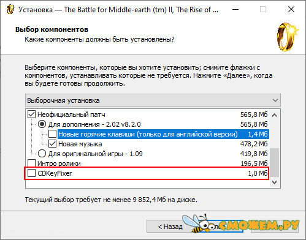This screenshot has height=240, width=306.
Task: Select the Новая музыка list row text
Action: [80, 144]
